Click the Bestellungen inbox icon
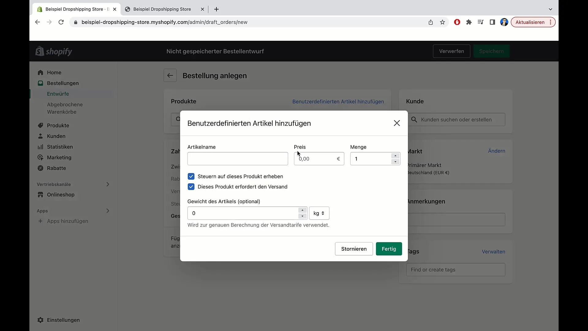 40,83
